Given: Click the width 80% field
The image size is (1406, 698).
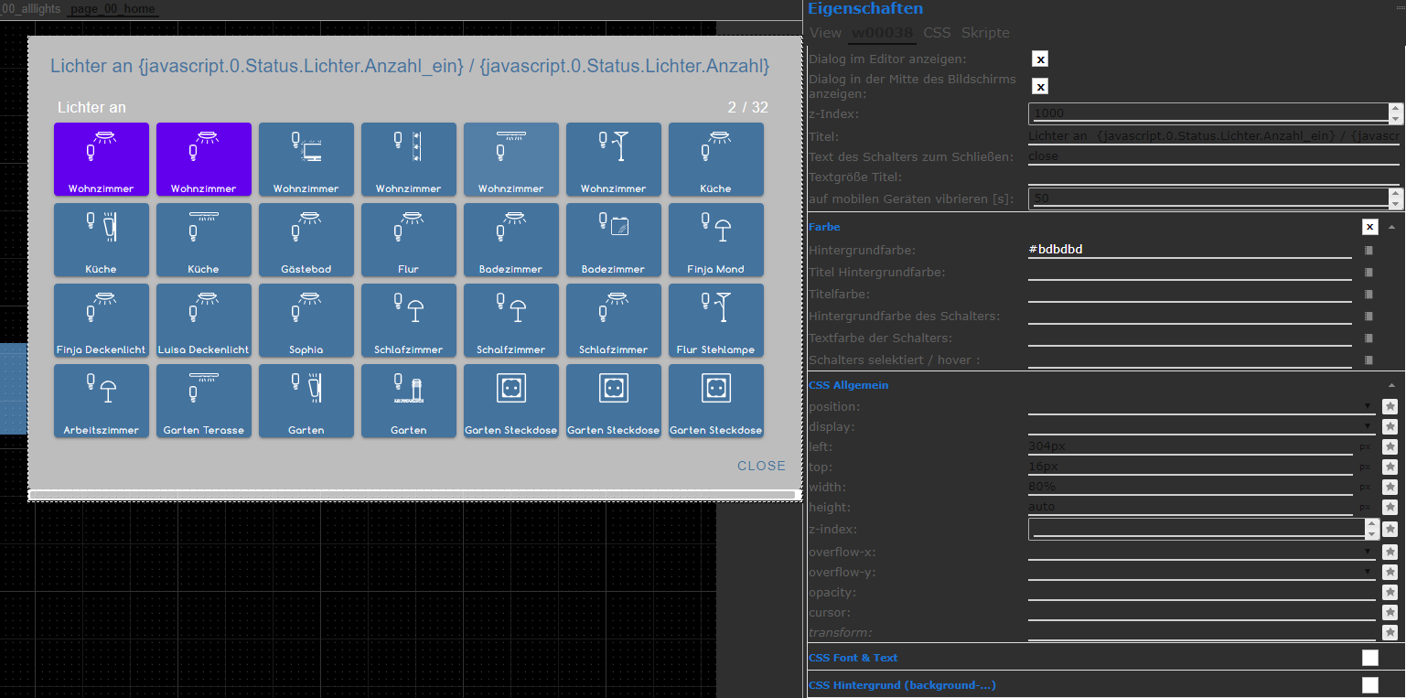Looking at the screenshot, I should pos(1189,487).
